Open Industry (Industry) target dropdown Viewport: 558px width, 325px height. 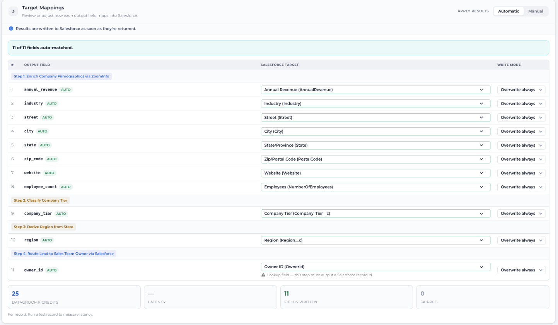pyautogui.click(x=376, y=104)
